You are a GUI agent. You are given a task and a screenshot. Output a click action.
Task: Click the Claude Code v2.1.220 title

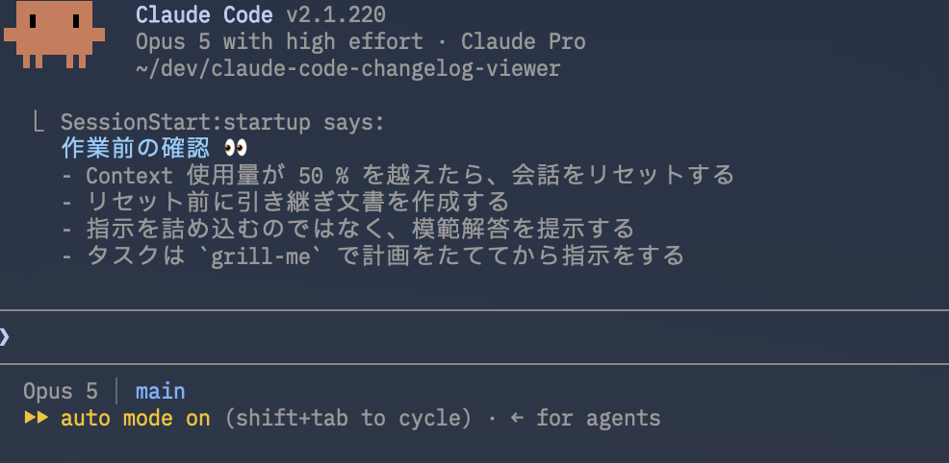pyautogui.click(x=260, y=14)
